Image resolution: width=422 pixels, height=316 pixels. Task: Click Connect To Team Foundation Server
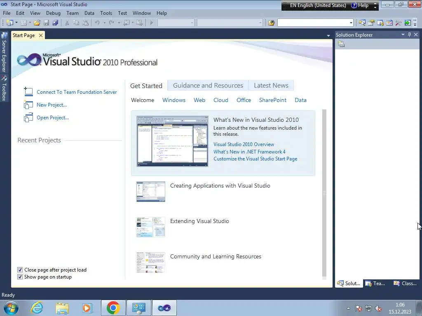77,92
